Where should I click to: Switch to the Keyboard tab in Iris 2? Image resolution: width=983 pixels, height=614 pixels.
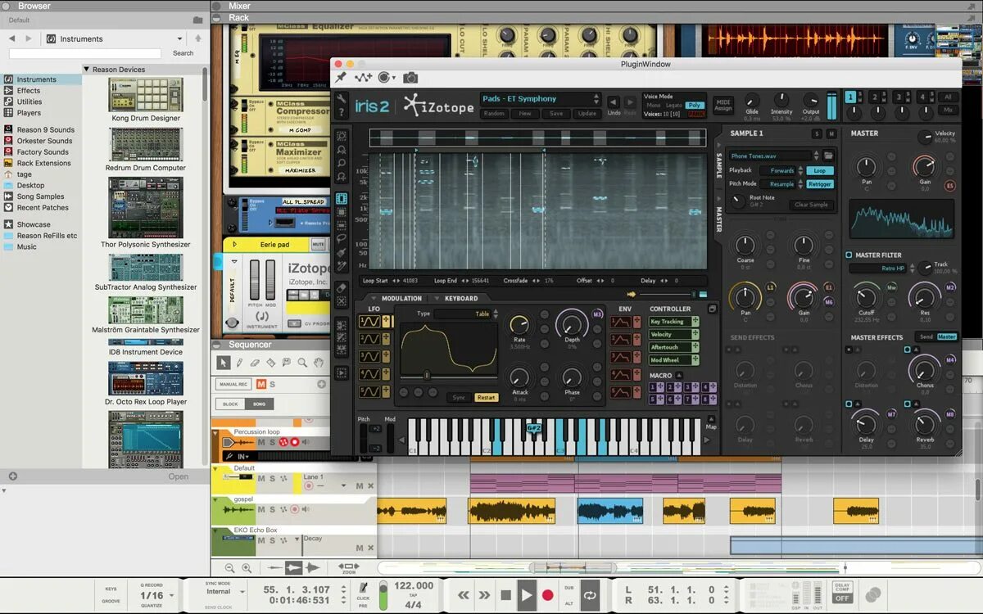coord(460,298)
